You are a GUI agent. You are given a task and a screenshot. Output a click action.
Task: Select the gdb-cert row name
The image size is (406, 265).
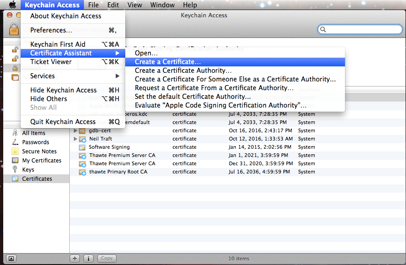click(x=100, y=131)
